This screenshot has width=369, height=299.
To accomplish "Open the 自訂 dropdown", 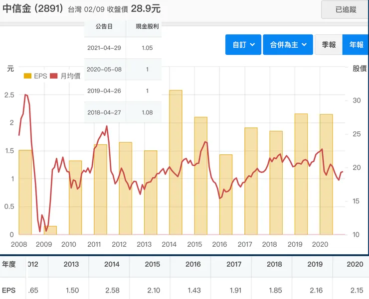I will point(243,45).
